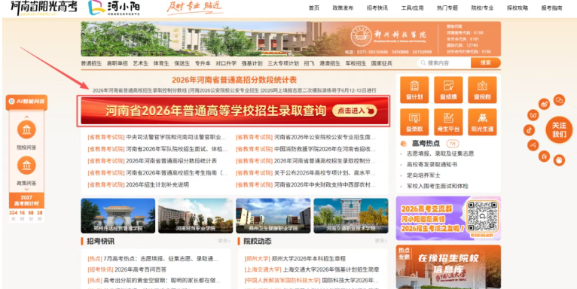Open 首页 in top navigation
The width and height of the screenshot is (577, 289).
point(314,8)
